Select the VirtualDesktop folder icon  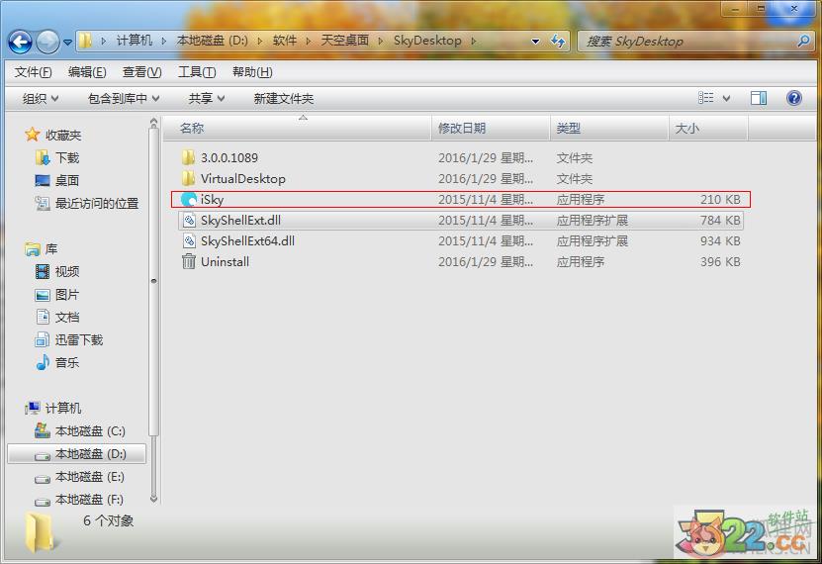pyautogui.click(x=188, y=179)
